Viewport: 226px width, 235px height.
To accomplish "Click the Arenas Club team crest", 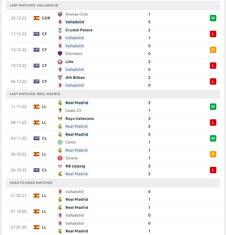I will pos(60,14).
